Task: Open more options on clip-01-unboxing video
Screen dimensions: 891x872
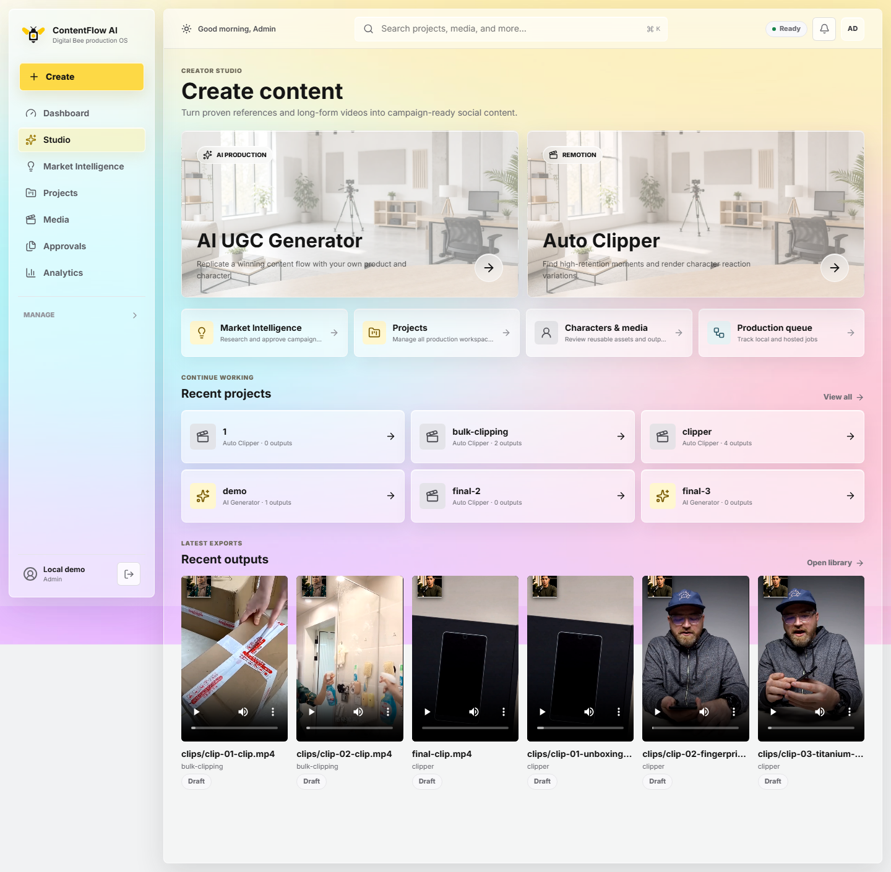Action: pos(619,712)
